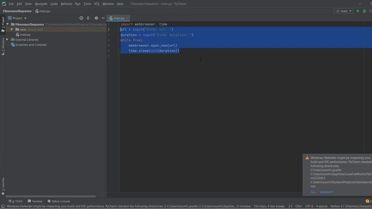Open the TODO tool window

click(x=16, y=201)
